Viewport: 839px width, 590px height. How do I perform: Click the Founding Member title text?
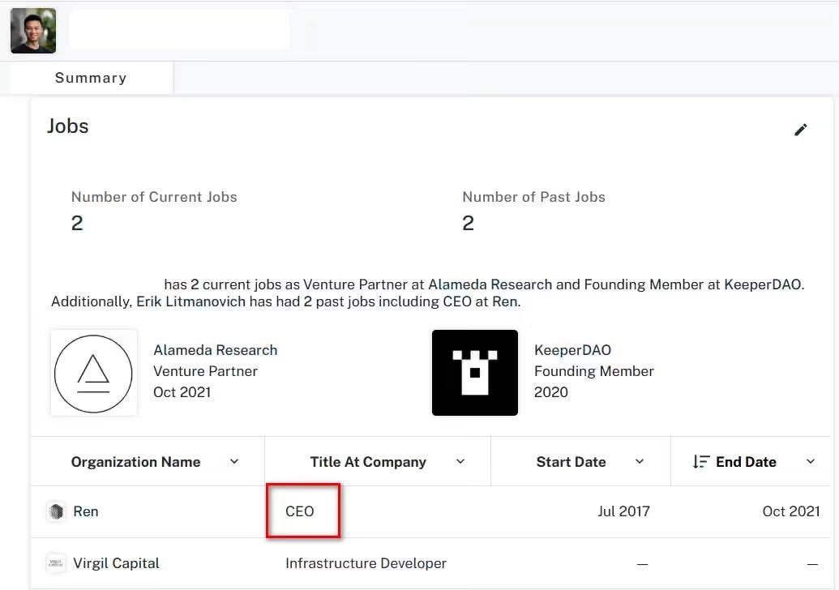594,371
